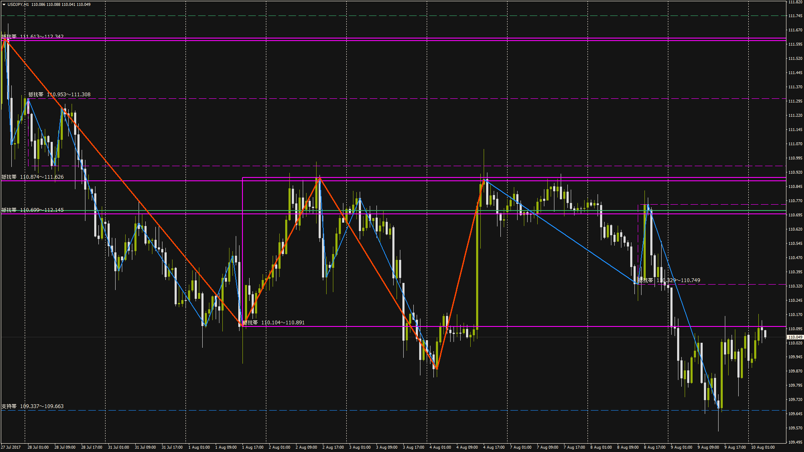Select the USDJPY,H1 chart title text
This screenshot has height=452, width=804.
click(18, 5)
